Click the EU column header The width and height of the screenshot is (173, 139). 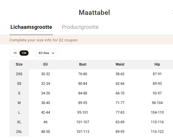point(45,64)
